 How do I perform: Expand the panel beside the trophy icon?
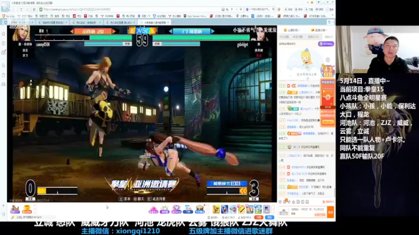click(x=35, y=209)
